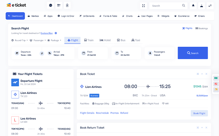Screen dimensions: 219x136
Task: Switch to the Flight tab
Action: tap(72, 40)
